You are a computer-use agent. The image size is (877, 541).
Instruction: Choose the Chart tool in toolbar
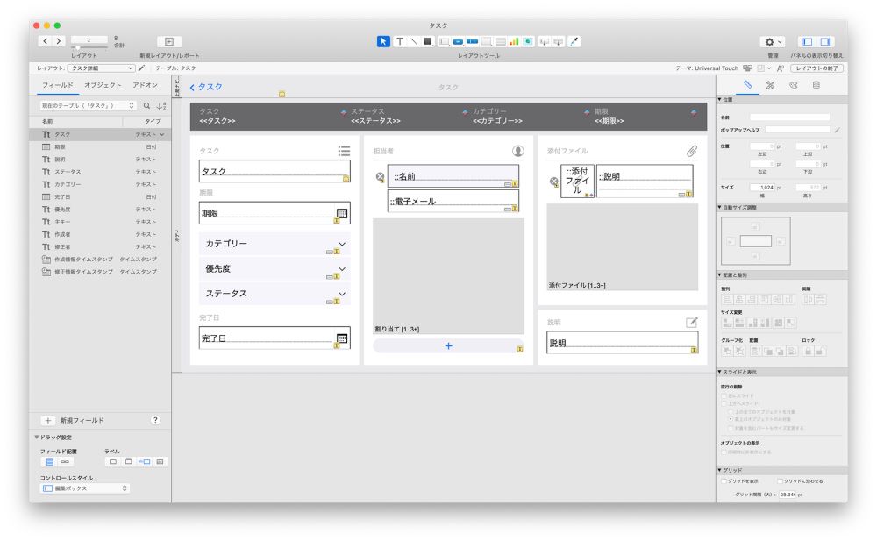(514, 41)
